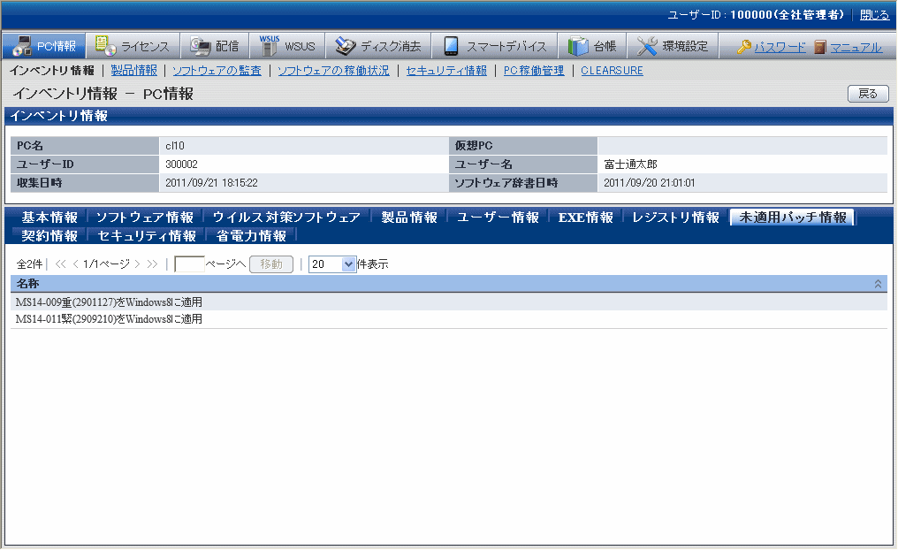The image size is (898, 550).
Task: Go to CLEARSURE link
Action: click(612, 71)
